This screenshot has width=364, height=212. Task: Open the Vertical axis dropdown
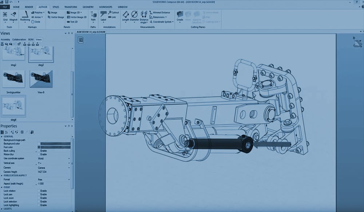click(69, 163)
